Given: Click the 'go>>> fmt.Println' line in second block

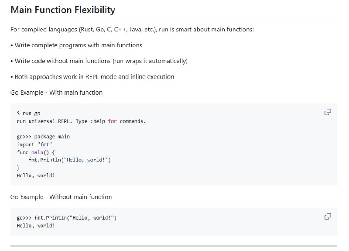Looking at the screenshot, I should pyautogui.click(x=66, y=217).
